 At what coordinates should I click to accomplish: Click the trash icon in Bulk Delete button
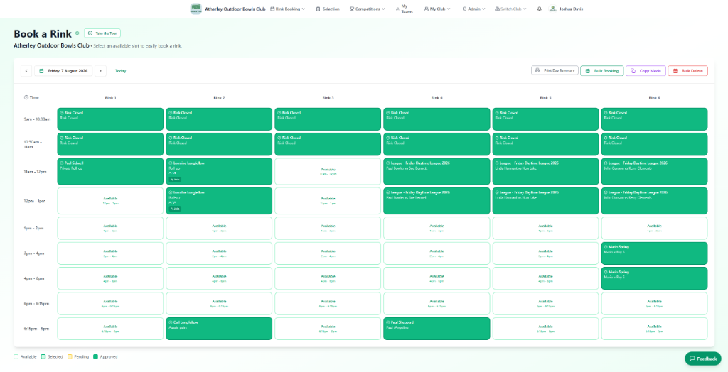675,71
